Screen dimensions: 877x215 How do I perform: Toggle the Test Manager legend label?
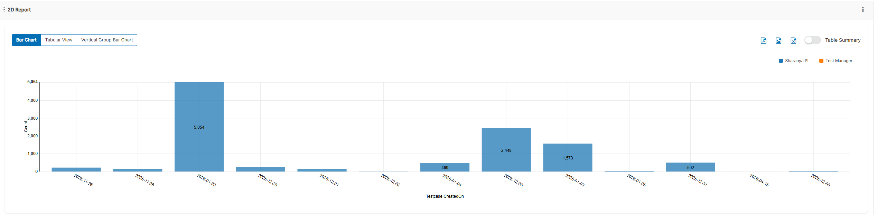[839, 61]
